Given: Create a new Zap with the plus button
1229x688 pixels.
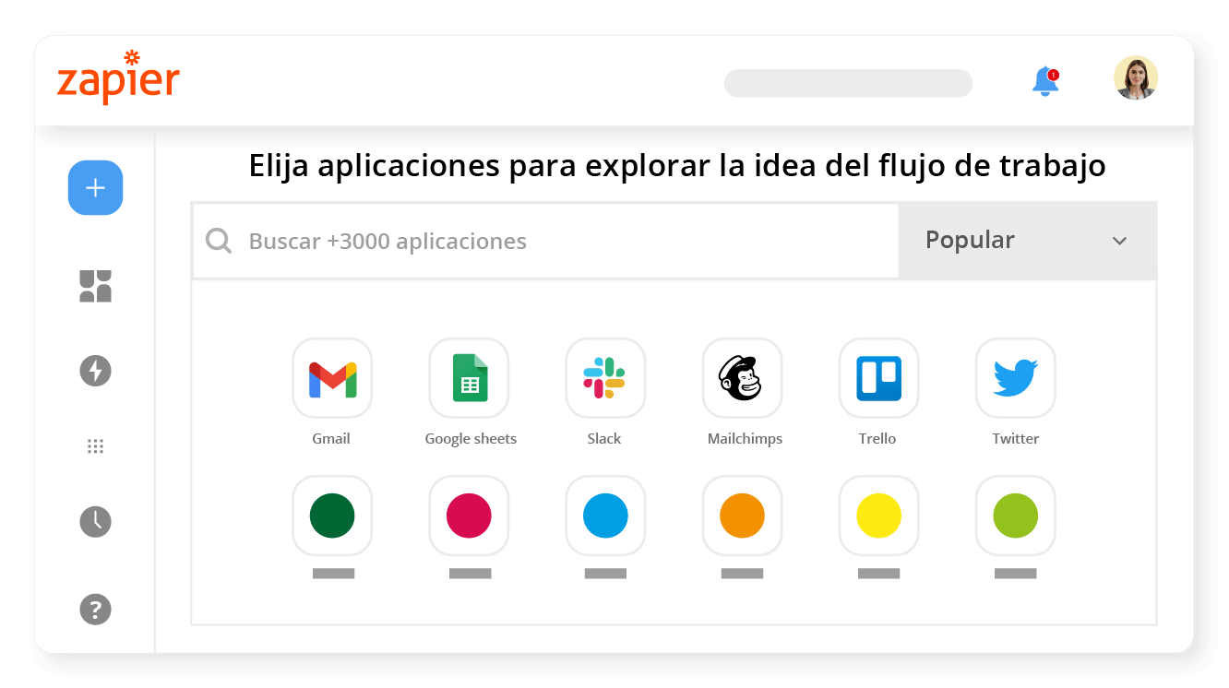Looking at the screenshot, I should 95,187.
